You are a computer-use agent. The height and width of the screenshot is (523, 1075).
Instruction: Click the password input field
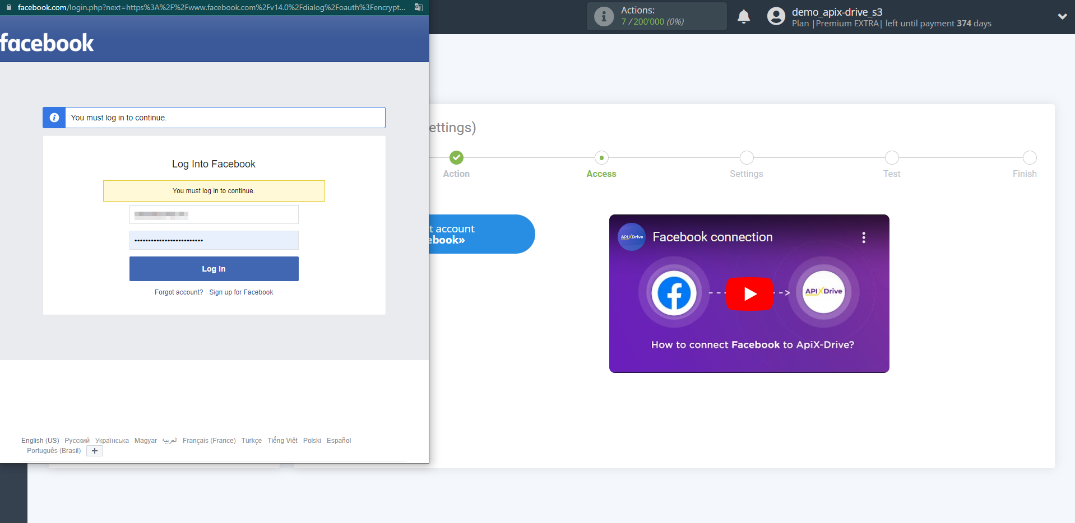(214, 240)
